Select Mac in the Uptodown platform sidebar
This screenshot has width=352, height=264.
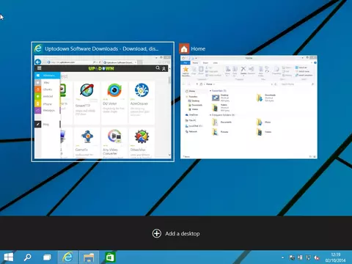coord(48,82)
